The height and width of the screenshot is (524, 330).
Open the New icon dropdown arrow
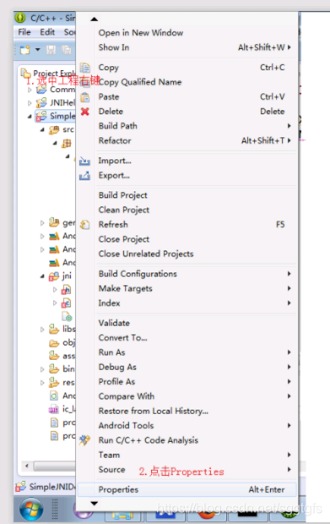tap(38, 50)
